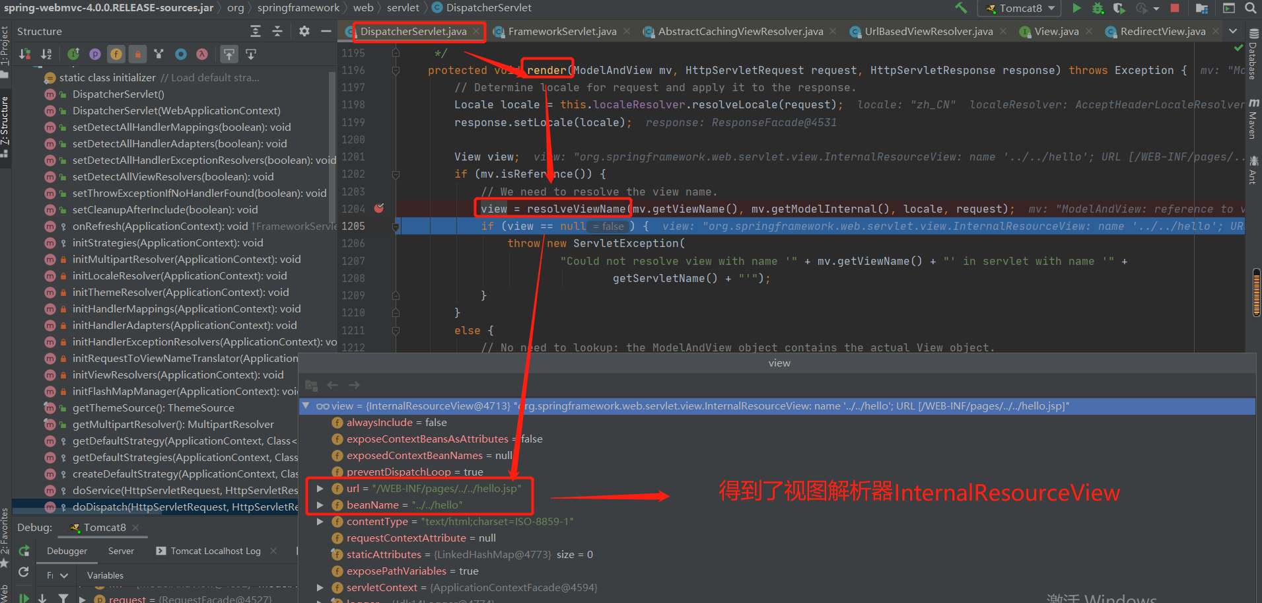Open the Project Structure icon
Viewport: 1262px width, 603px height.
(x=1202, y=8)
